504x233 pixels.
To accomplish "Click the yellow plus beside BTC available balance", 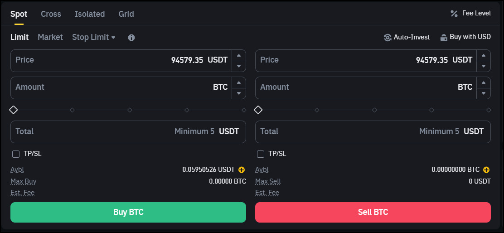I will click(486, 170).
